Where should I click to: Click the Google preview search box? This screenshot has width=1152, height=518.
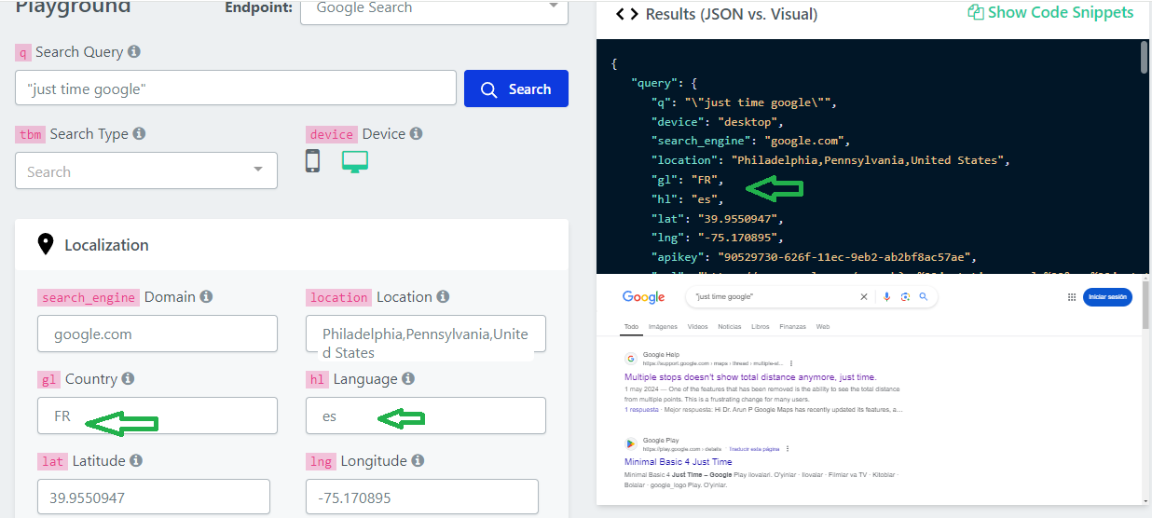[811, 297]
